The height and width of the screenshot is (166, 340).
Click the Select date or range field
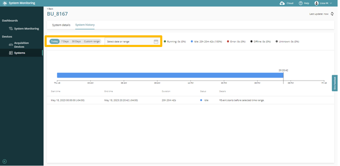[x=129, y=41]
